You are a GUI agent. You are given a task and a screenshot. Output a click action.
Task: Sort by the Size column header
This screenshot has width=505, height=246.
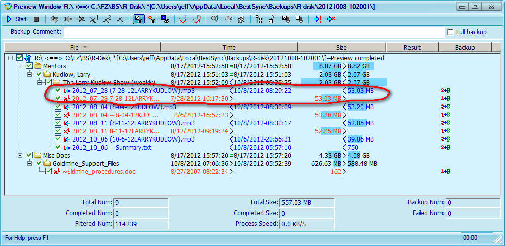pos(341,47)
